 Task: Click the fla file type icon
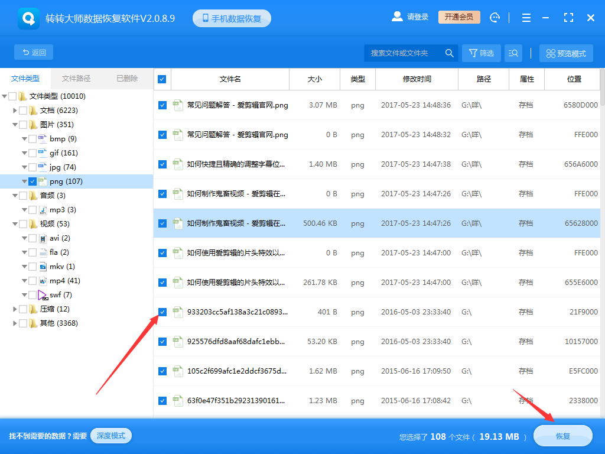tap(43, 252)
